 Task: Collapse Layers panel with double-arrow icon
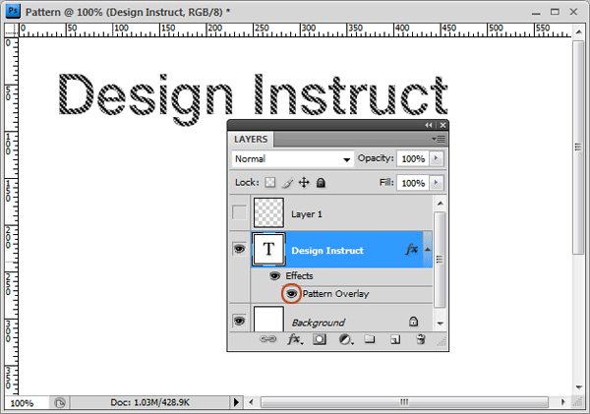pos(429,125)
